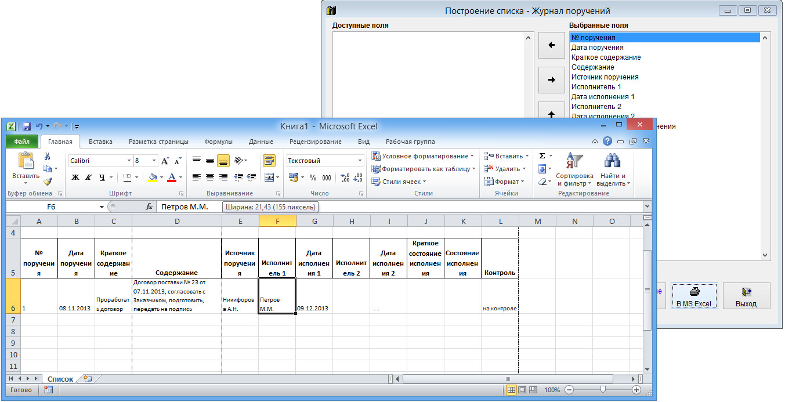Image resolution: width=785 pixels, height=402 pixels.
Task: Open Sort and Filter (Сортировка и фильтр)
Action: click(574, 169)
